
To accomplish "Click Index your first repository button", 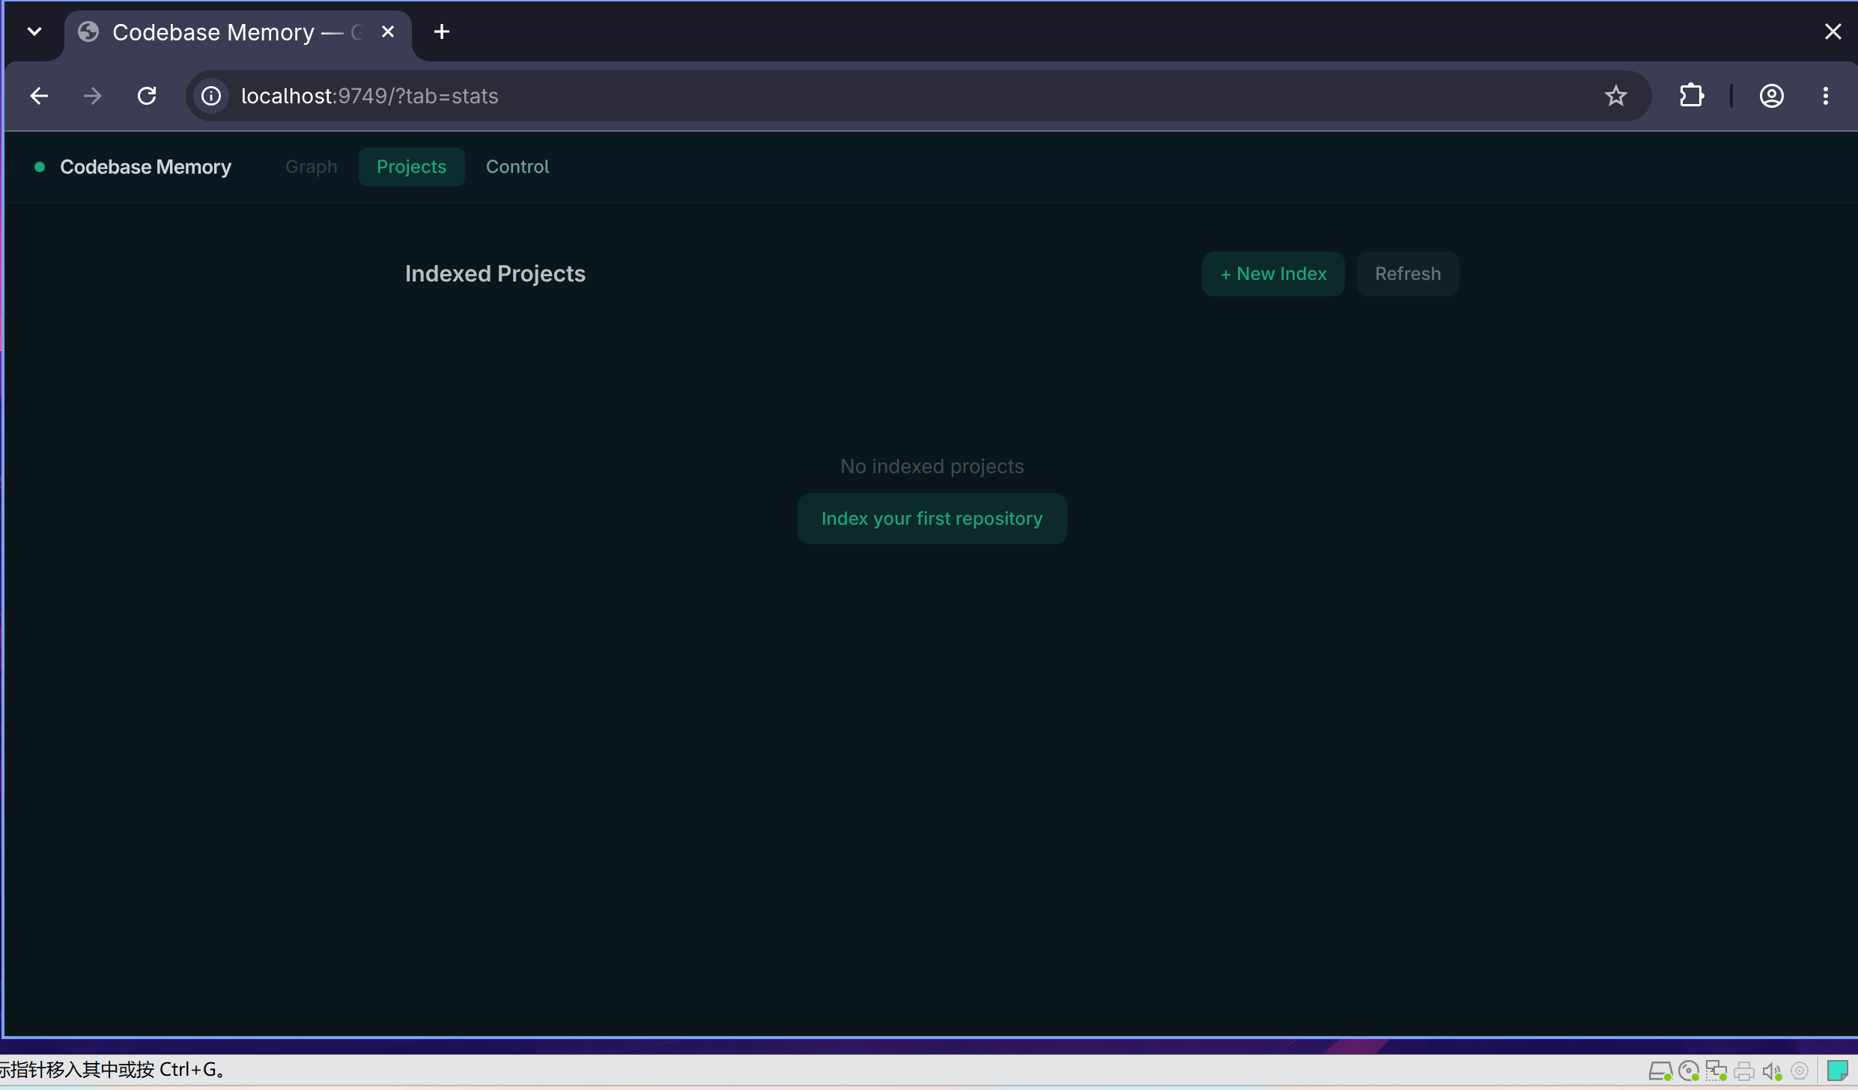I will tap(932, 519).
